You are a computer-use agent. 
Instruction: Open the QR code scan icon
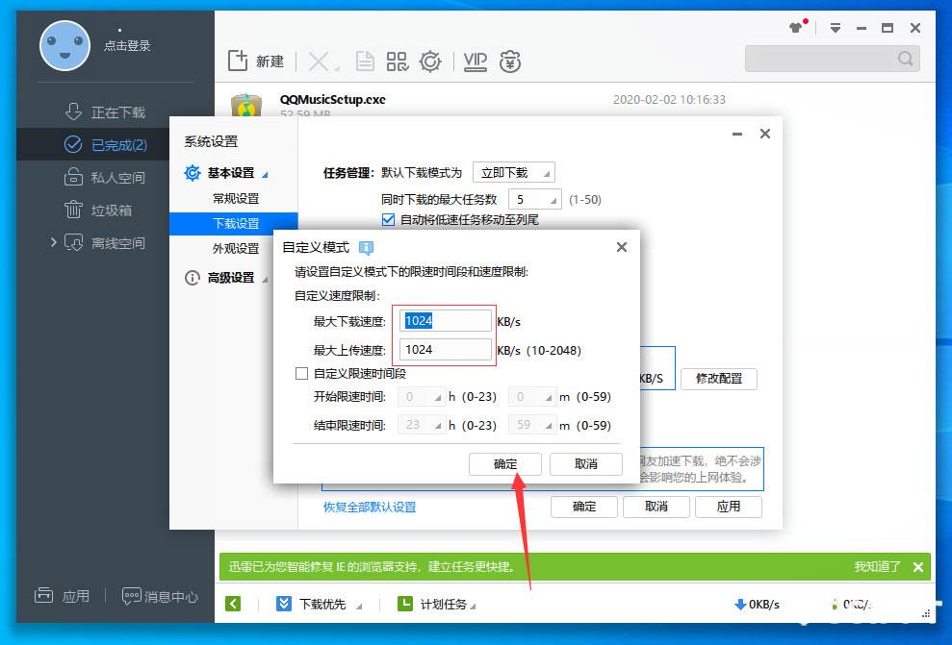pyautogui.click(x=398, y=62)
